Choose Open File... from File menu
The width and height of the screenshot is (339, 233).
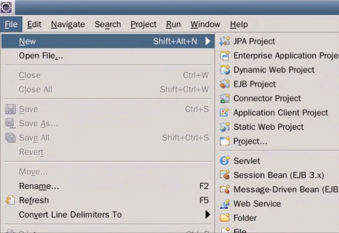click(x=41, y=55)
